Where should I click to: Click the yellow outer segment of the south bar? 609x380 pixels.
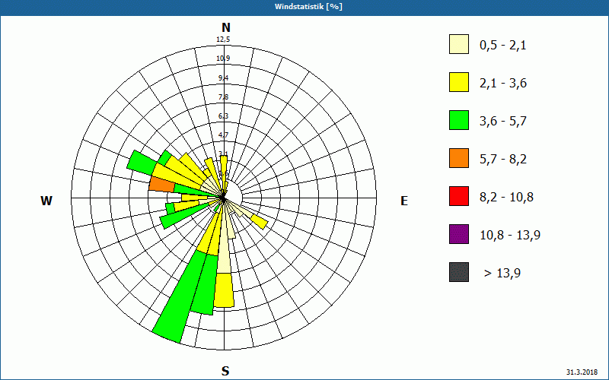pos(224,290)
